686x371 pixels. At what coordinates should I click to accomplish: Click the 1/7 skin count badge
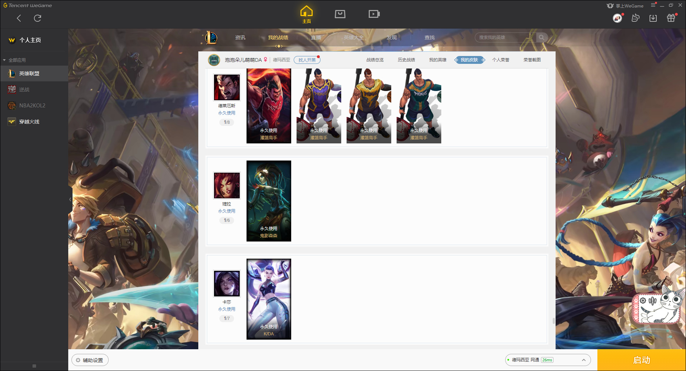[227, 319]
